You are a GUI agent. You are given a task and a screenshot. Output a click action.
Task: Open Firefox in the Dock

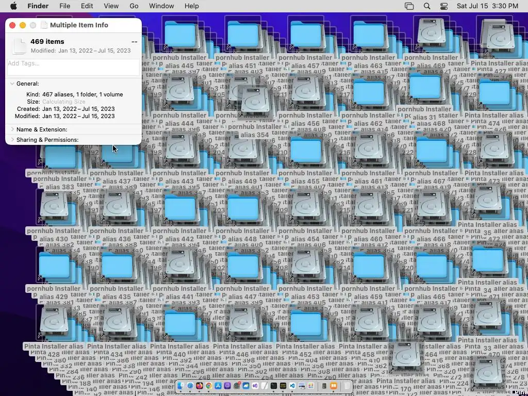click(x=200, y=386)
